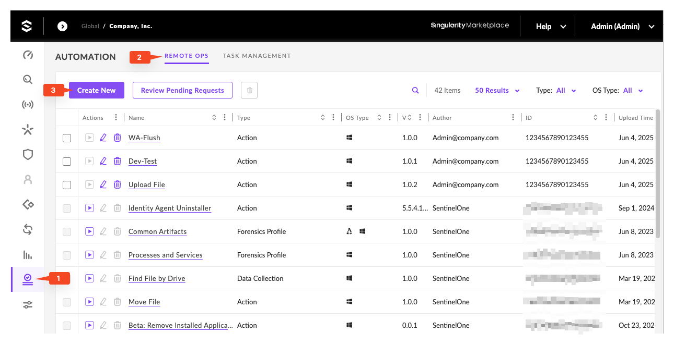Screen dimensions: 674x345
Task: Select the WA-Flush row checkbox
Action: pyautogui.click(x=67, y=138)
